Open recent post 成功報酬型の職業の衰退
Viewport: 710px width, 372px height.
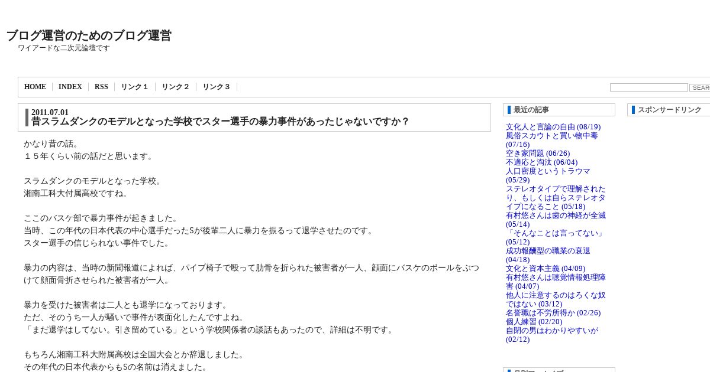click(x=548, y=255)
